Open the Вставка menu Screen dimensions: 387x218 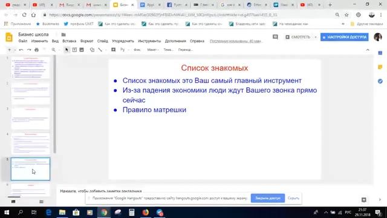(x=69, y=41)
